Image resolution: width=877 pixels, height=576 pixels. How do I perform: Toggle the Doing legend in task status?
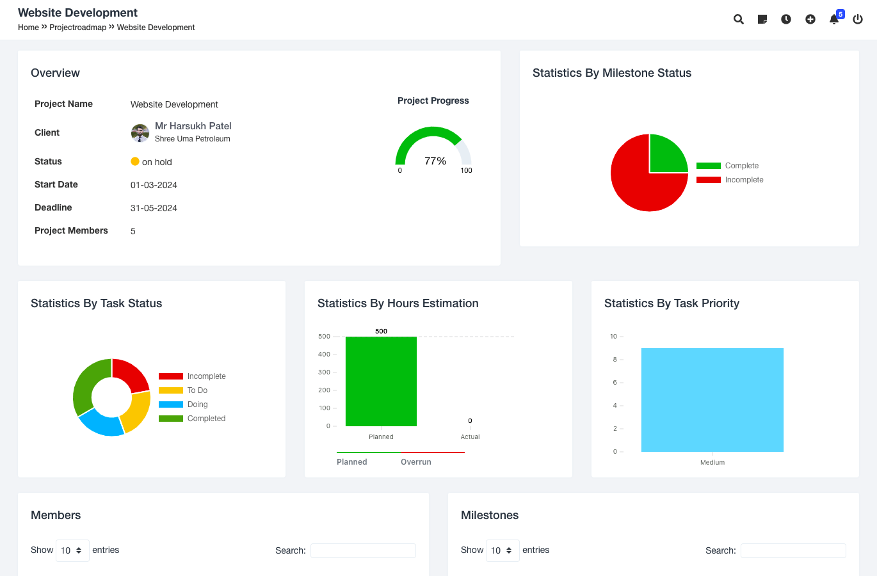pyautogui.click(x=184, y=404)
